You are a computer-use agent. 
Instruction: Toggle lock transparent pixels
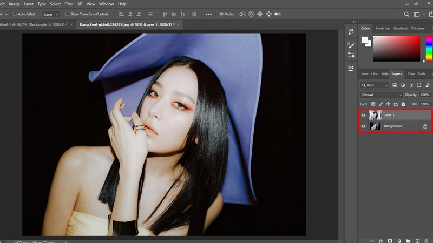click(373, 104)
